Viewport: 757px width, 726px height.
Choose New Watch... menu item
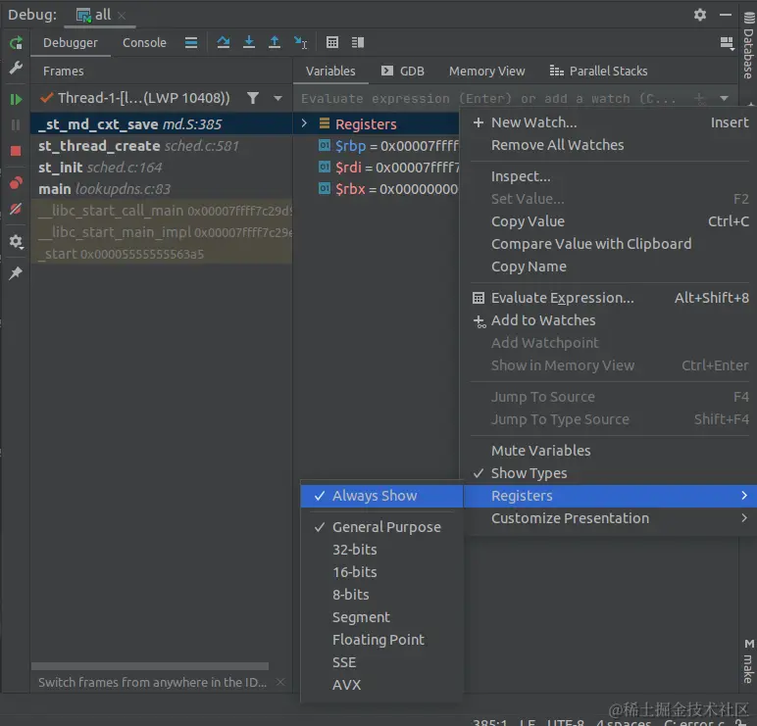click(610, 122)
